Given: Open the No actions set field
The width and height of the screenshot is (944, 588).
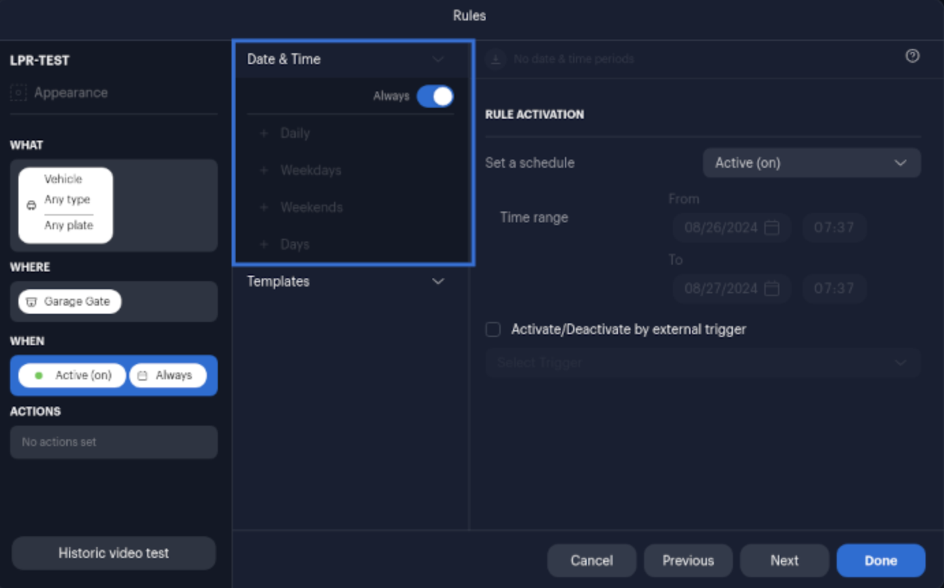Looking at the screenshot, I should click(113, 442).
